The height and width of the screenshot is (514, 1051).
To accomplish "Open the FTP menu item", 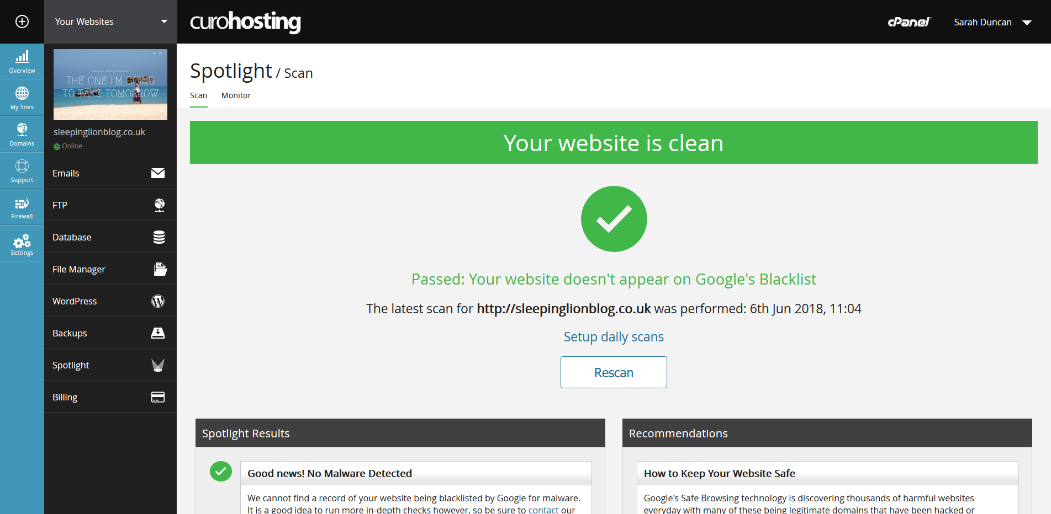I will pyautogui.click(x=110, y=205).
